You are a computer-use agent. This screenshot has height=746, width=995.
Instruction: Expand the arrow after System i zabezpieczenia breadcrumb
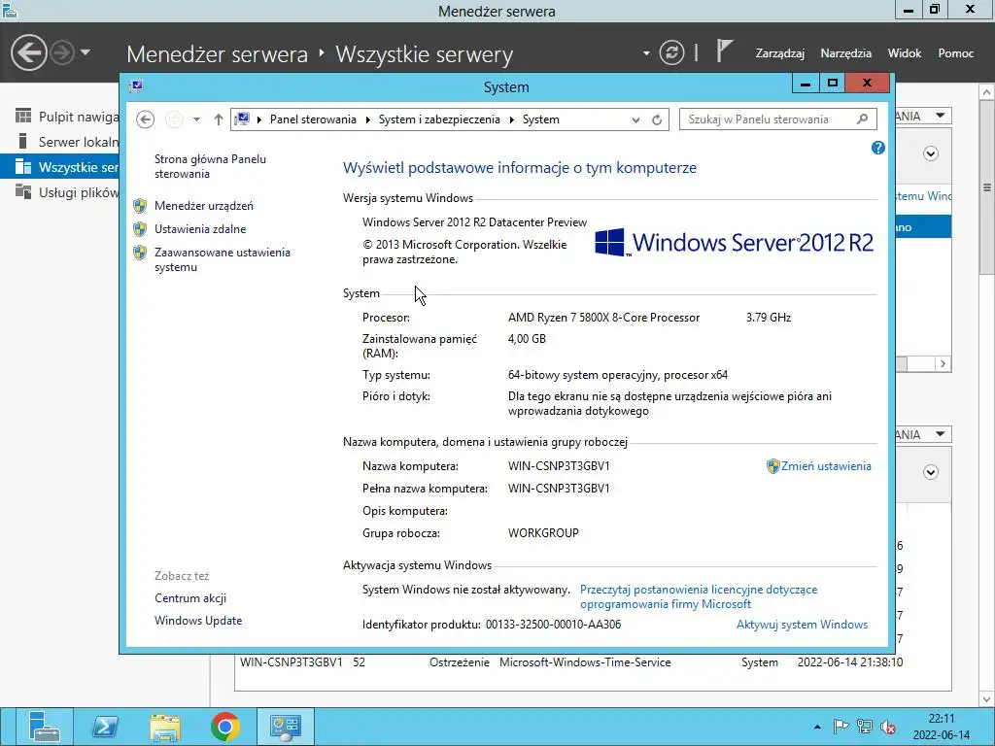pos(511,119)
